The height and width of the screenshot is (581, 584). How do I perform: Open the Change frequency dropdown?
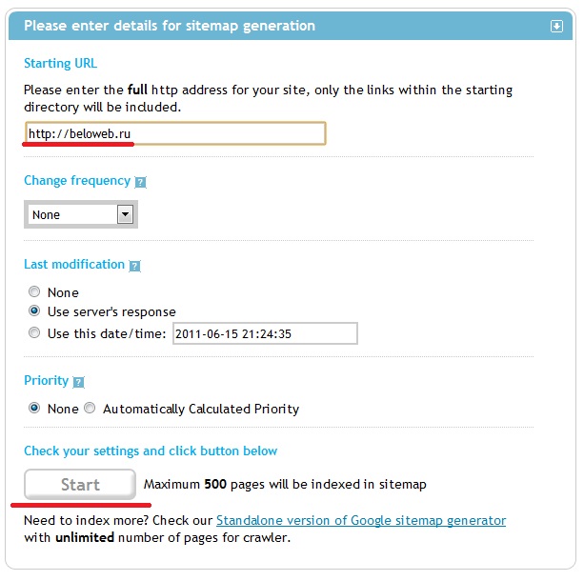(81, 214)
